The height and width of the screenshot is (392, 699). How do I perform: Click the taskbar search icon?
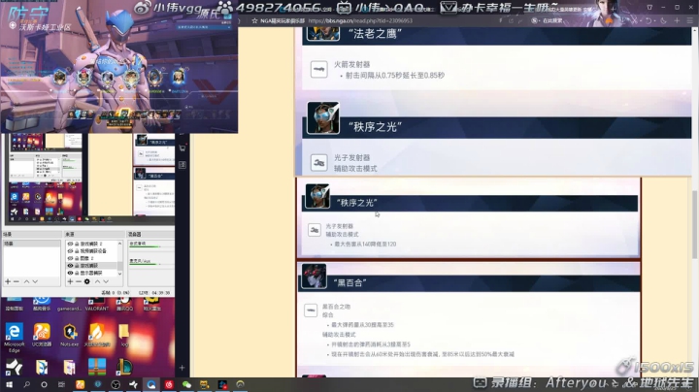(x=27, y=384)
